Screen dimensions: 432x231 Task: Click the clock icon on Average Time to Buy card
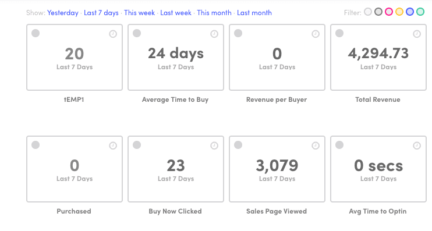click(214, 34)
